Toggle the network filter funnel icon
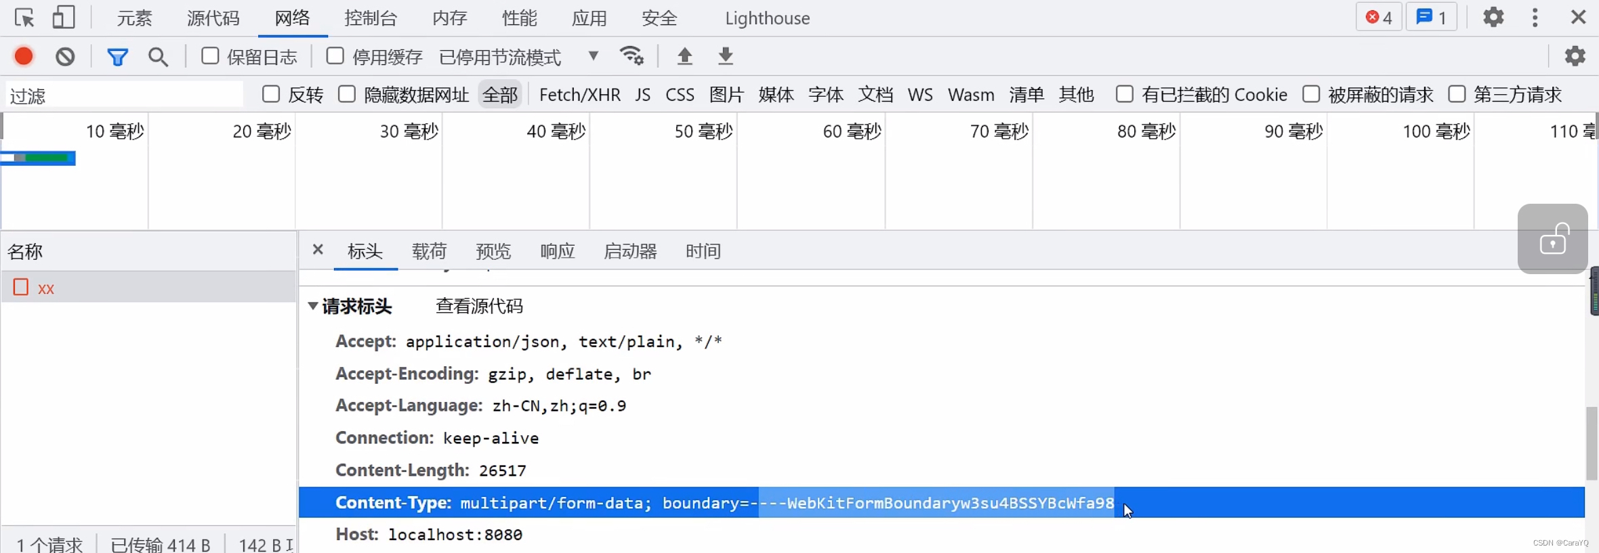The height and width of the screenshot is (553, 1599). coord(117,57)
